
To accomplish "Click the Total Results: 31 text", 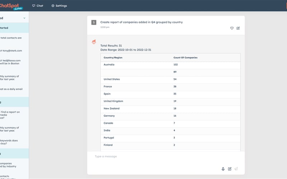I will point(111,46).
